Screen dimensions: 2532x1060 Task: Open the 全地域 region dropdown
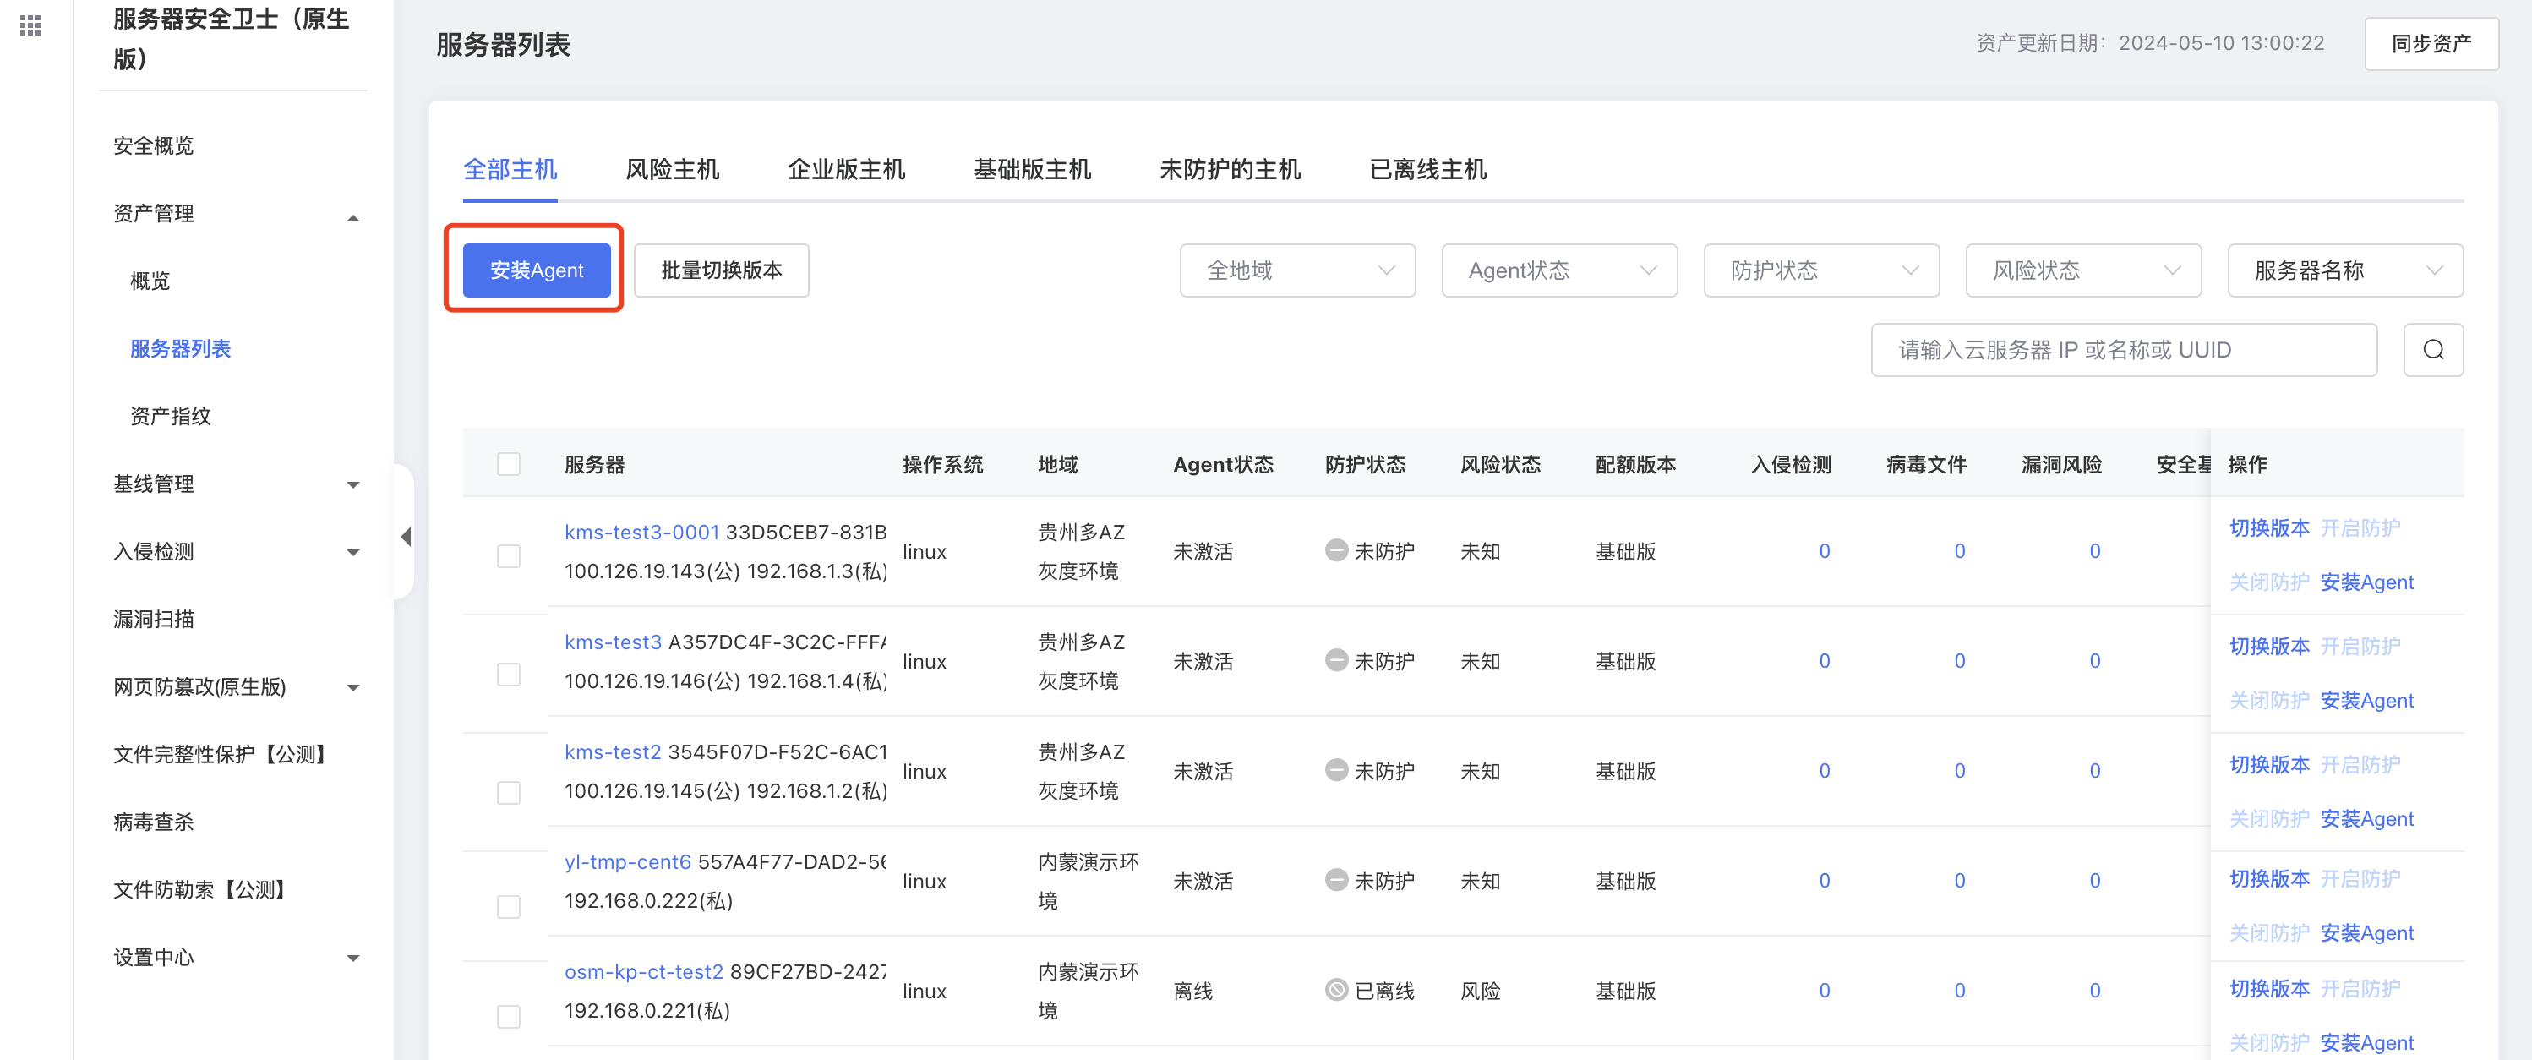(1296, 270)
